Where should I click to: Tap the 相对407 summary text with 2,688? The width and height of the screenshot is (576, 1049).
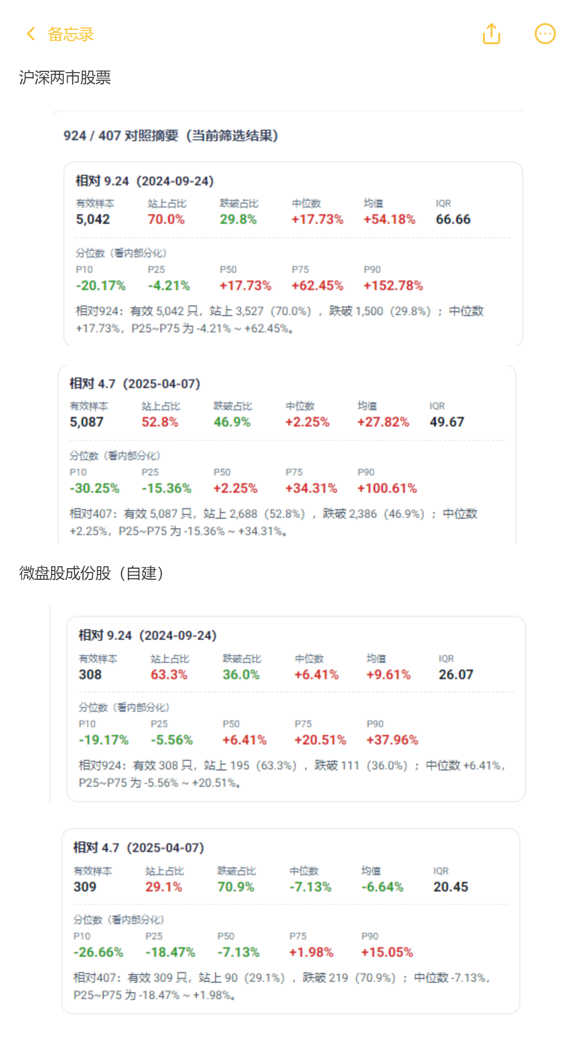[274, 523]
